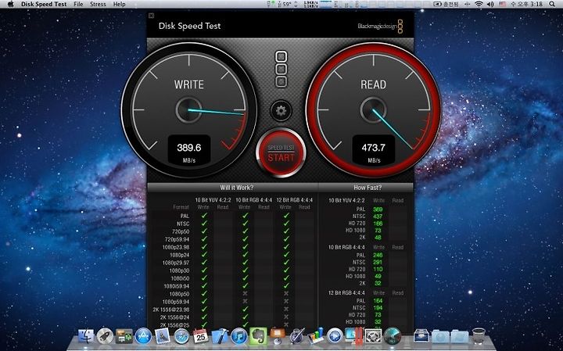The image size is (563, 351).
Task: Open the Help menu
Action: tap(119, 5)
